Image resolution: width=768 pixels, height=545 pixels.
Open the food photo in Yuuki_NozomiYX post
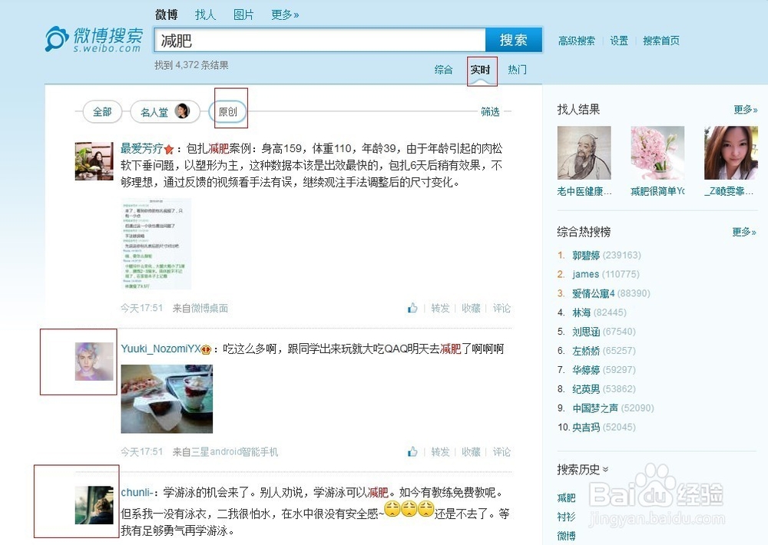[167, 398]
